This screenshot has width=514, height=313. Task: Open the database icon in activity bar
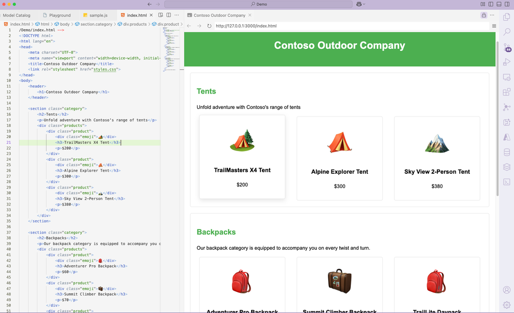tap(507, 152)
